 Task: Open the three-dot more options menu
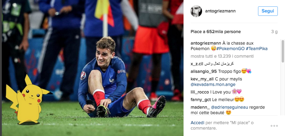[x=274, y=126]
